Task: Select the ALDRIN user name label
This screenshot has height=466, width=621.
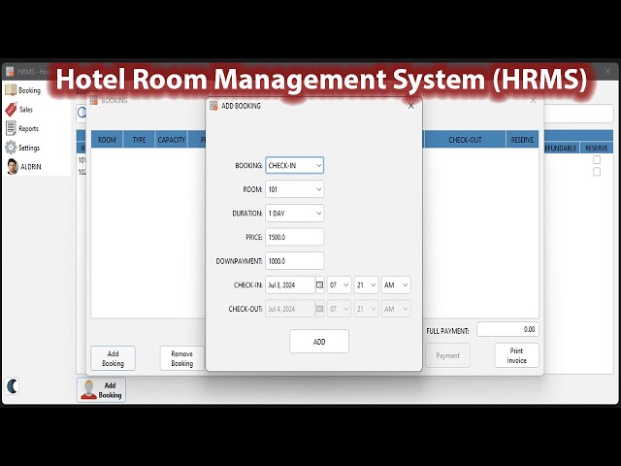Action: [x=31, y=167]
